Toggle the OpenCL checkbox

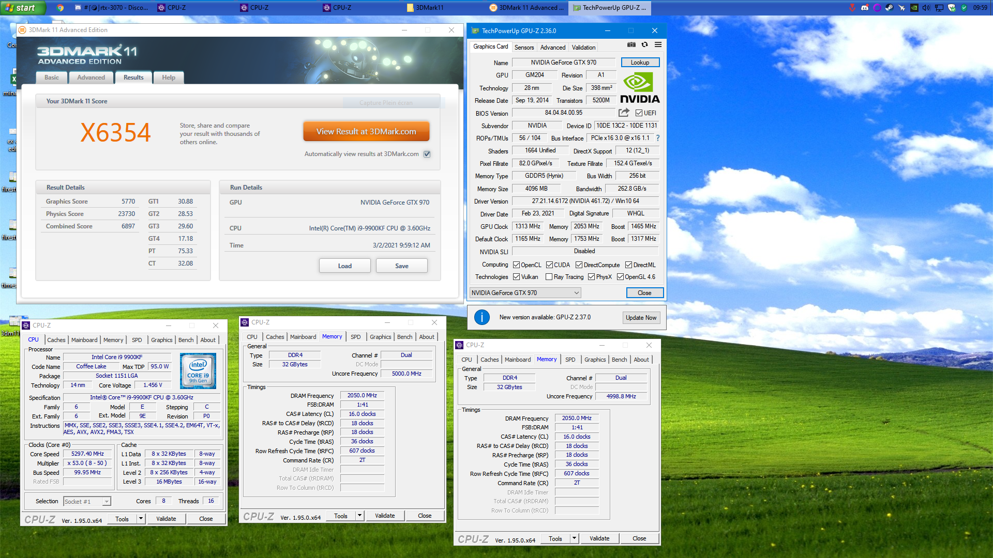coord(516,265)
